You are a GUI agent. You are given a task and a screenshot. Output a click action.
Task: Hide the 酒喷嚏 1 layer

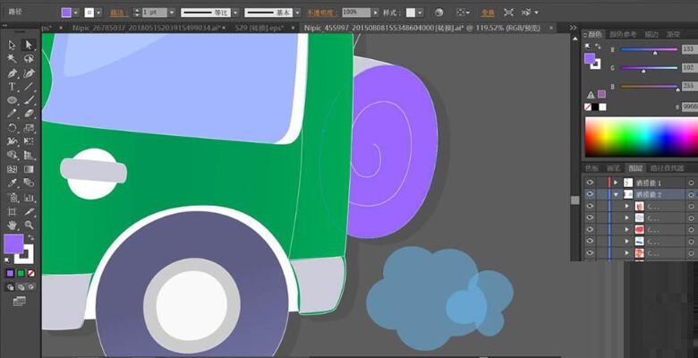(x=590, y=183)
